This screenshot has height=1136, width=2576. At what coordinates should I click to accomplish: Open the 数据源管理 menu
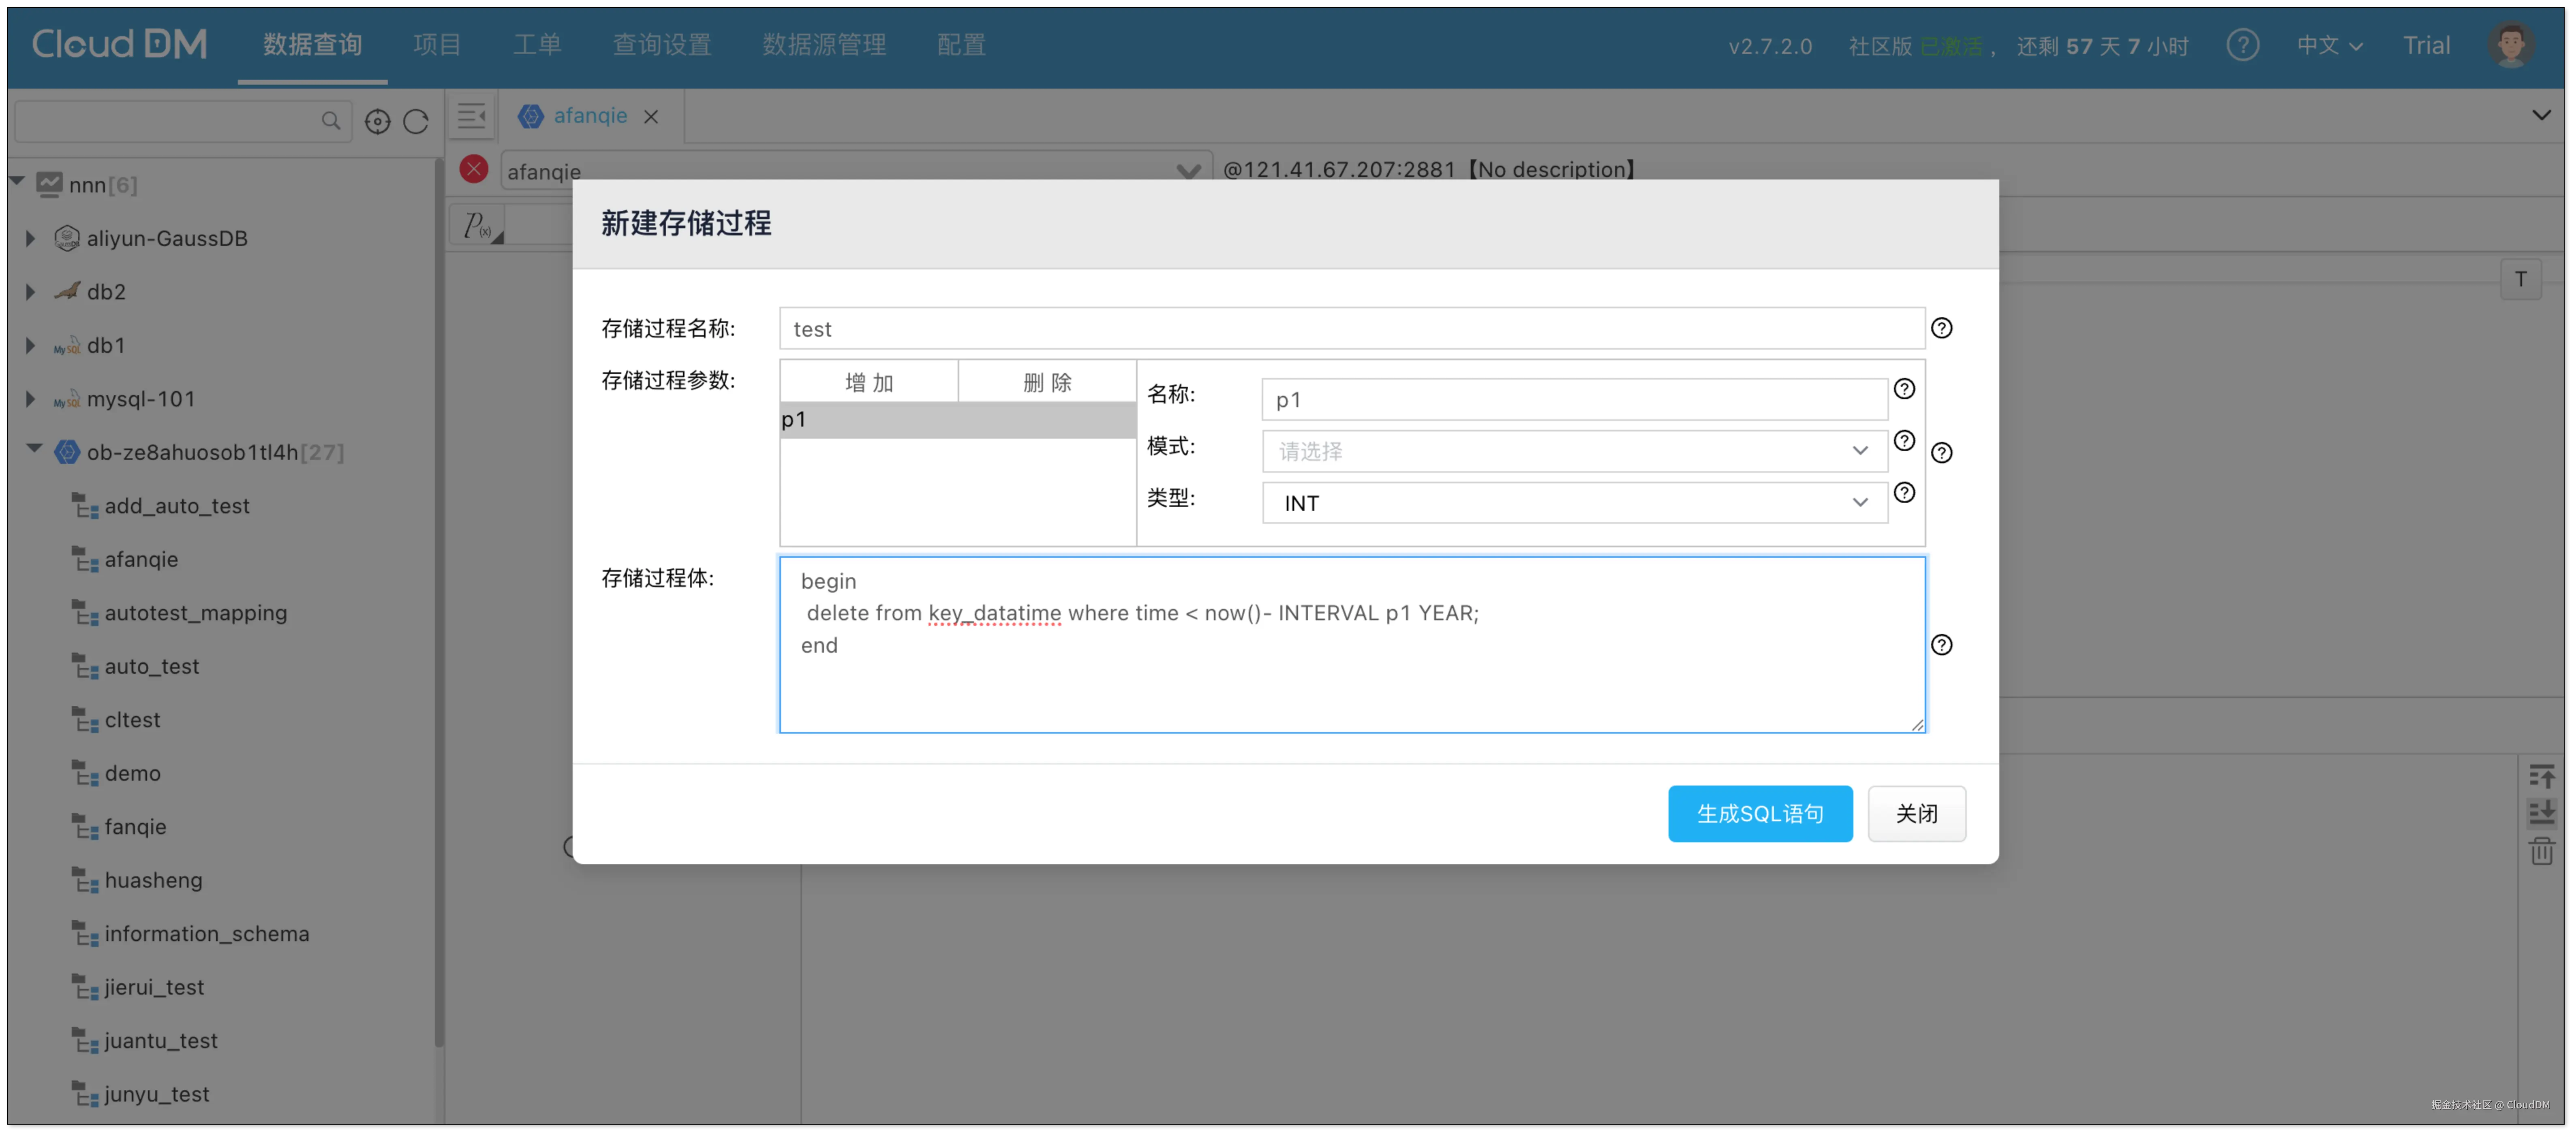(824, 45)
